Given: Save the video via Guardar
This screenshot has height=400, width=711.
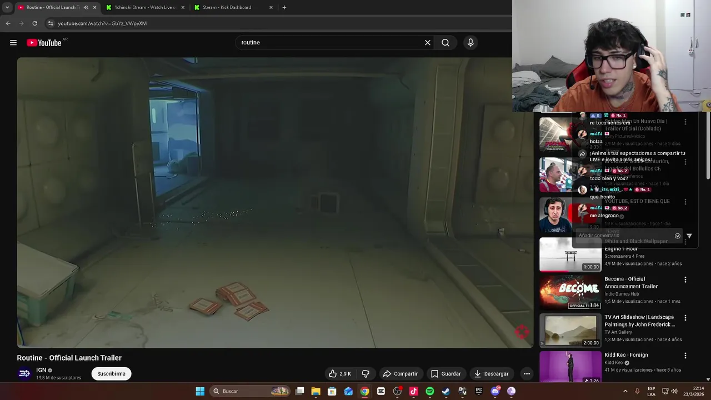Looking at the screenshot, I should coord(446,374).
